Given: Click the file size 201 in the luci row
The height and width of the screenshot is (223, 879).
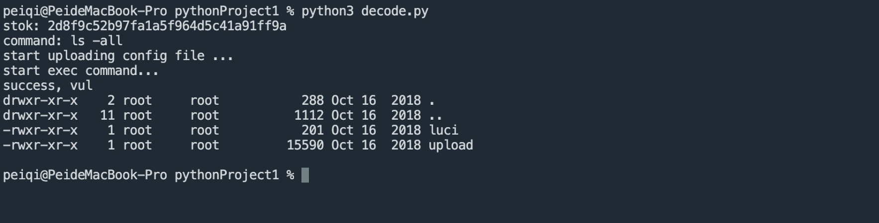Looking at the screenshot, I should pyautogui.click(x=312, y=130).
